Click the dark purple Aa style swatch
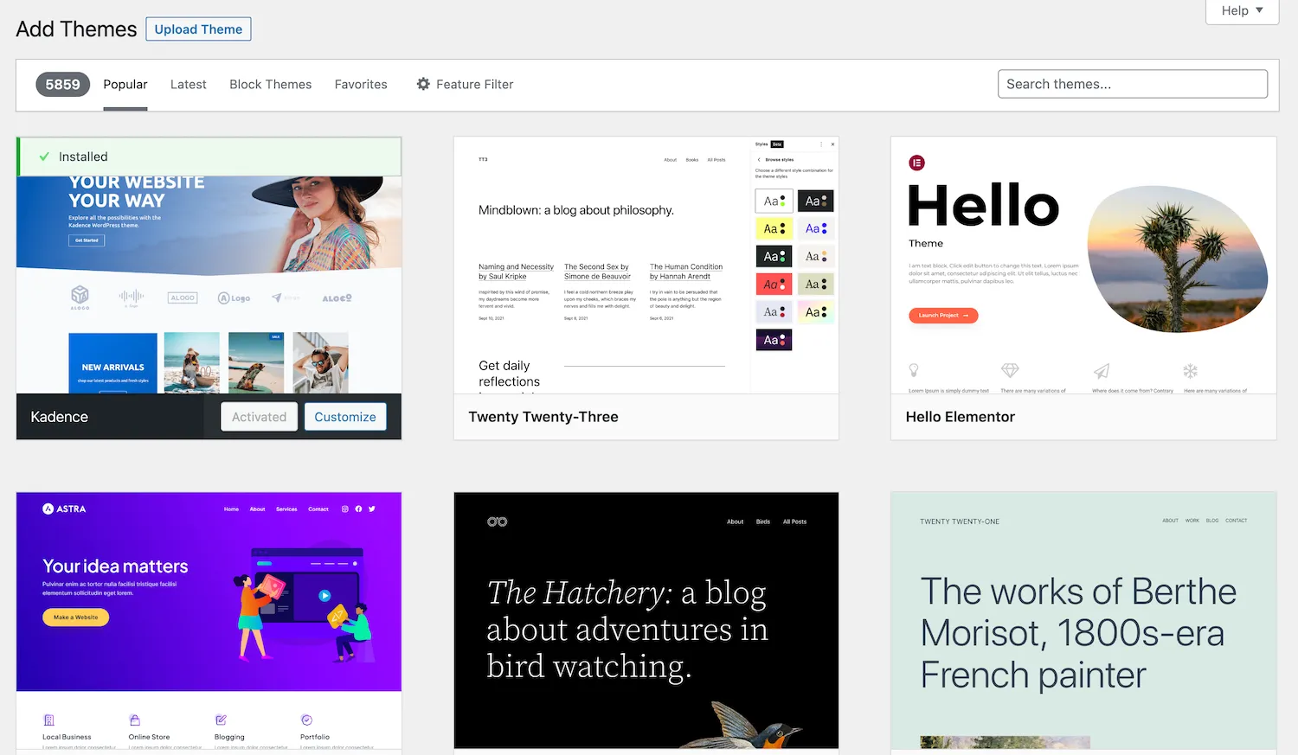 click(x=774, y=340)
